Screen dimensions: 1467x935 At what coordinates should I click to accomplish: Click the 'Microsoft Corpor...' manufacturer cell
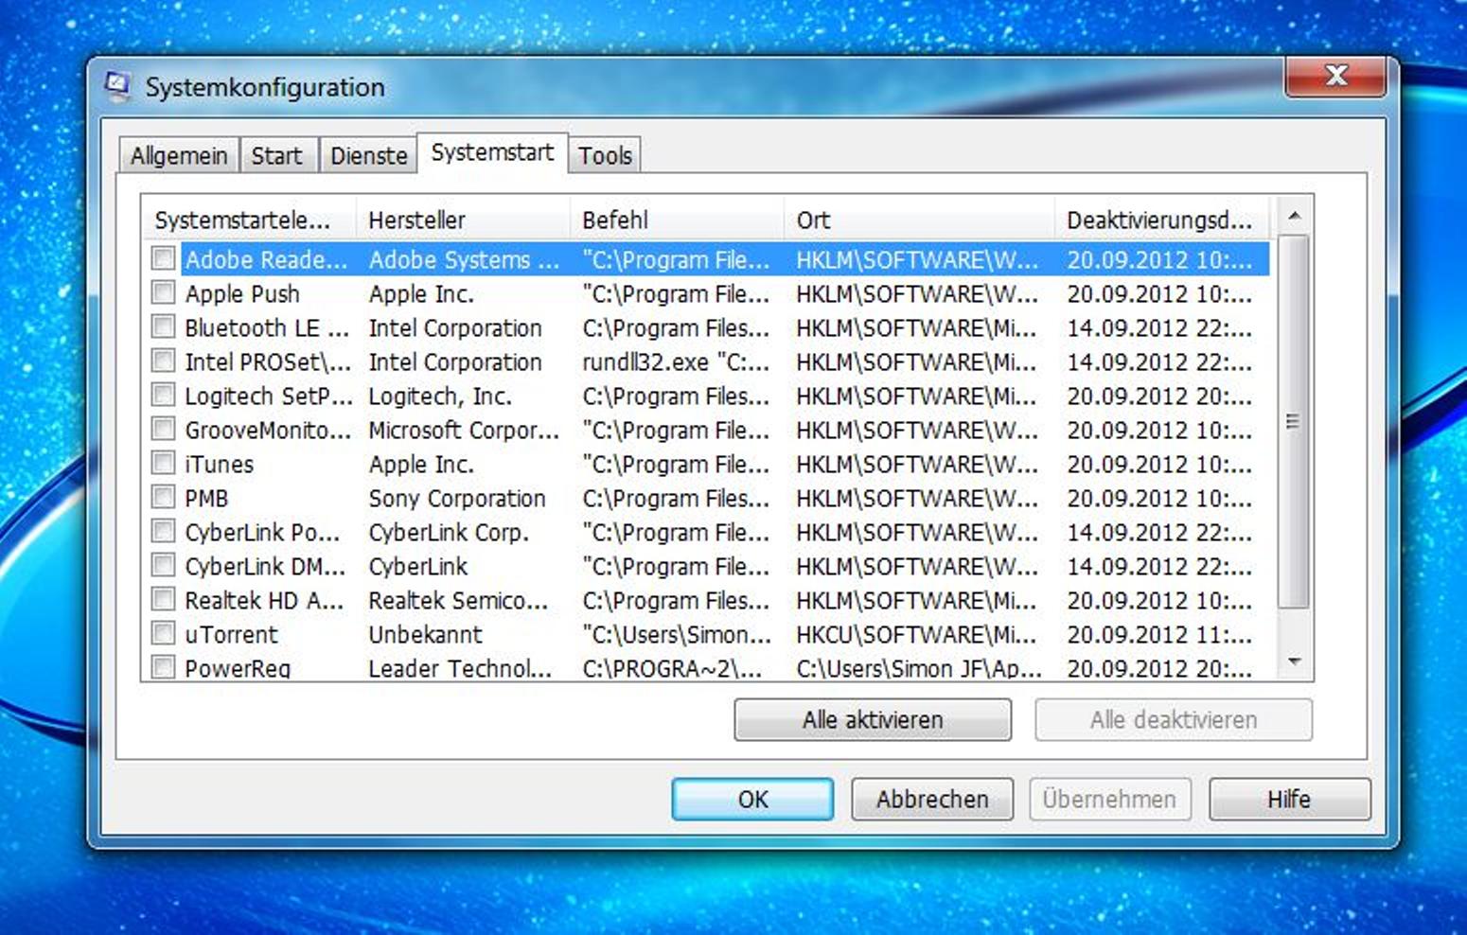(x=464, y=430)
